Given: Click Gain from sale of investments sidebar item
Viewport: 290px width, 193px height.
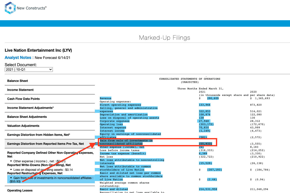Looking at the screenshot, I should [51, 180].
